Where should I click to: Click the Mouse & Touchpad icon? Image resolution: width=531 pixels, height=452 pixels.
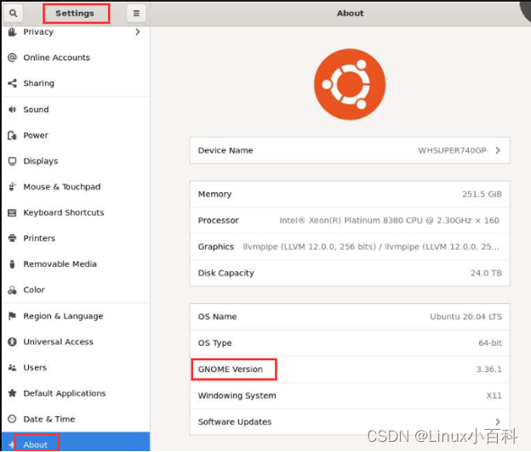(12, 187)
